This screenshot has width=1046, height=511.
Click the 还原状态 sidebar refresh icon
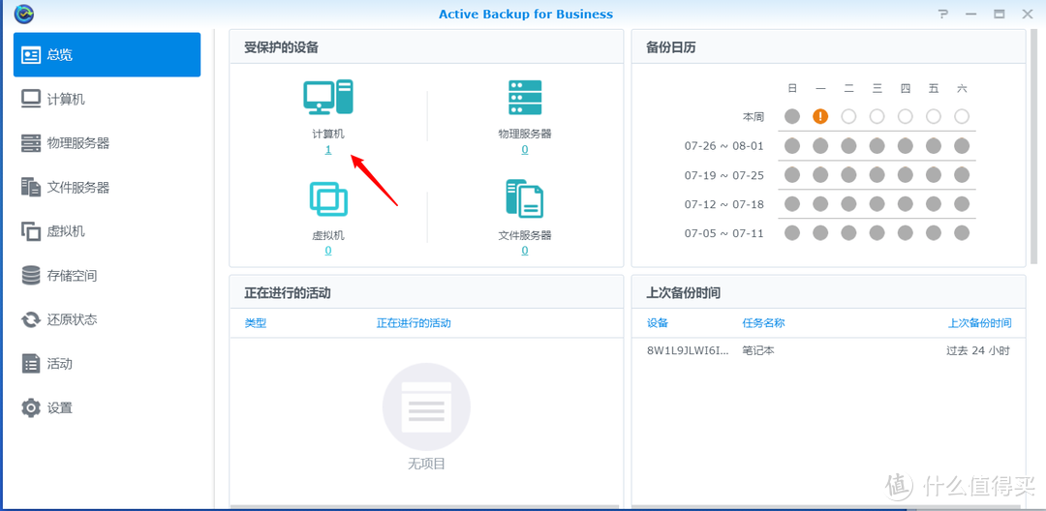click(31, 319)
